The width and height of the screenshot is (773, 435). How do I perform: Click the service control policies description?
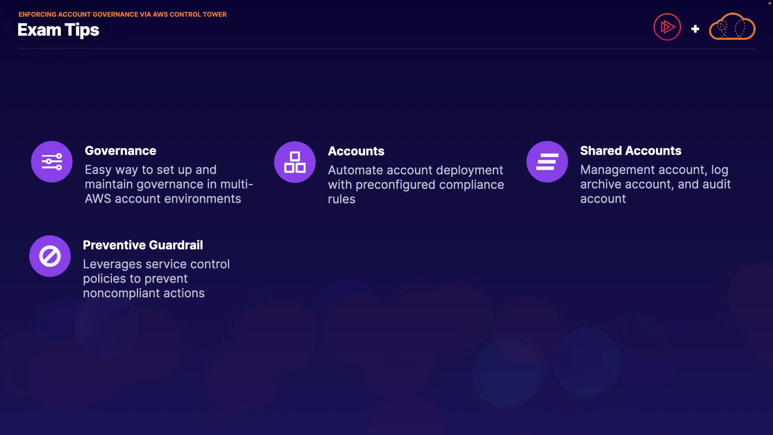point(156,278)
